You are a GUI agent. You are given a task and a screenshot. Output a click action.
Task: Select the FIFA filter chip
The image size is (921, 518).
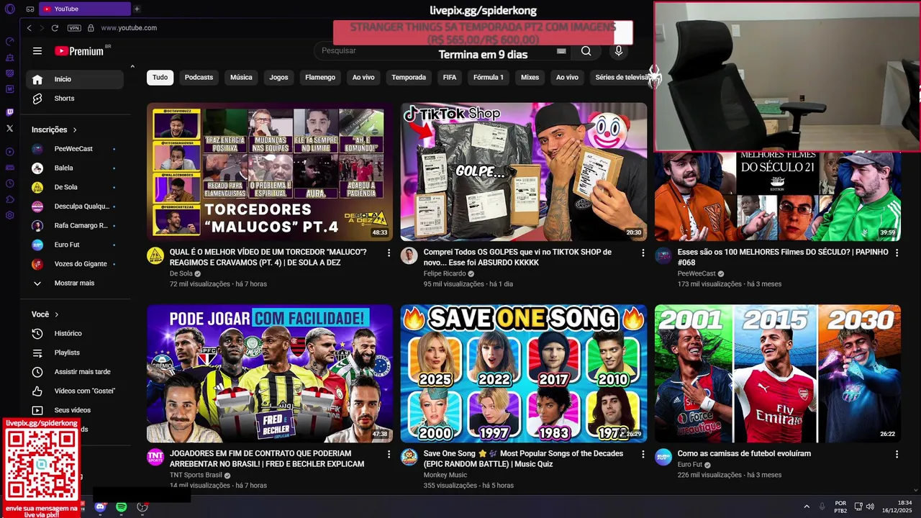pos(450,78)
